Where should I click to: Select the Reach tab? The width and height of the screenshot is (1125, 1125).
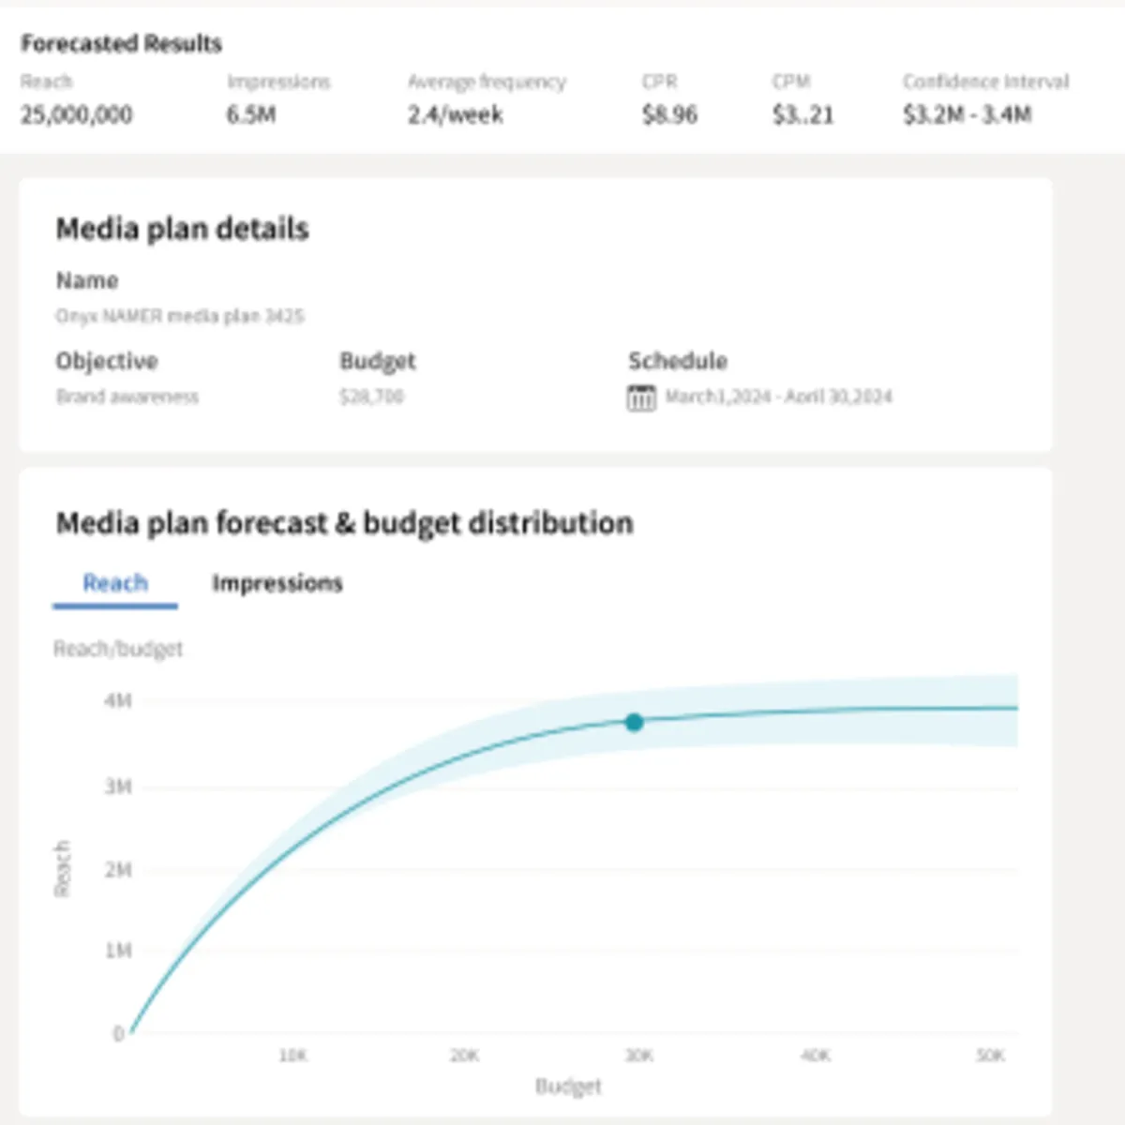pos(115,583)
